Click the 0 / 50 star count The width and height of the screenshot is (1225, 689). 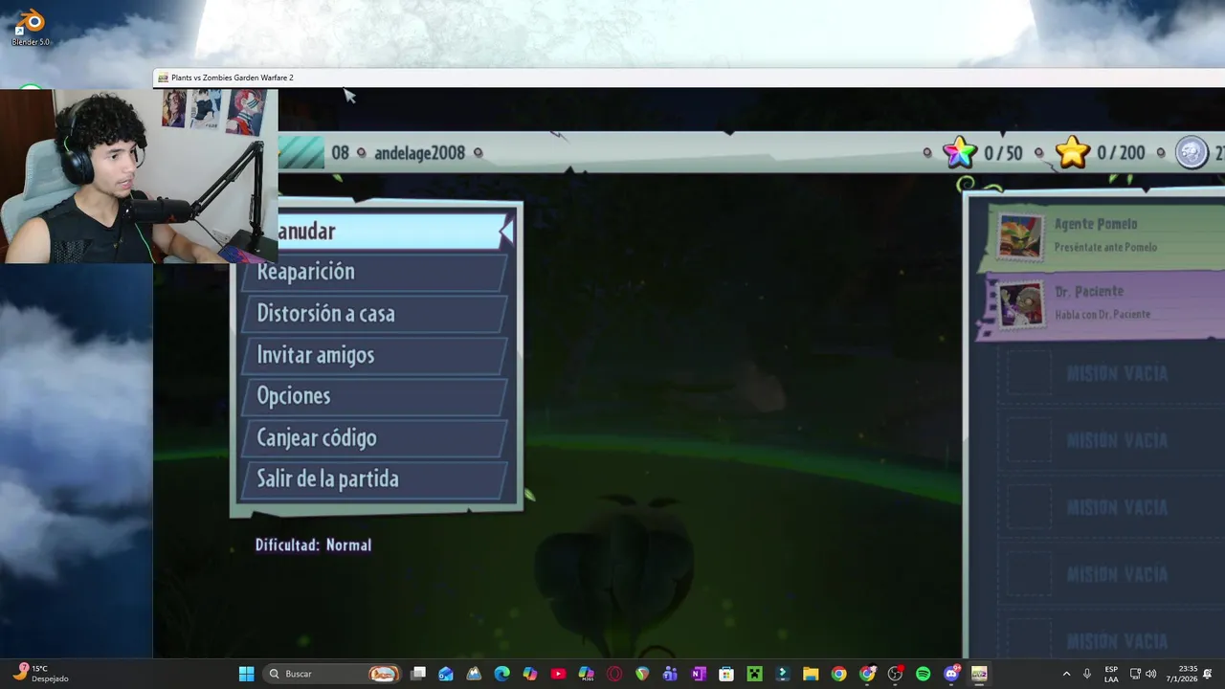[1003, 153]
